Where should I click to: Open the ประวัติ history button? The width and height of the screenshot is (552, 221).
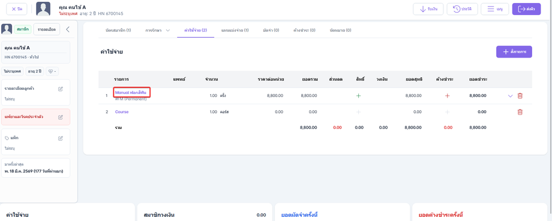pos(462,9)
